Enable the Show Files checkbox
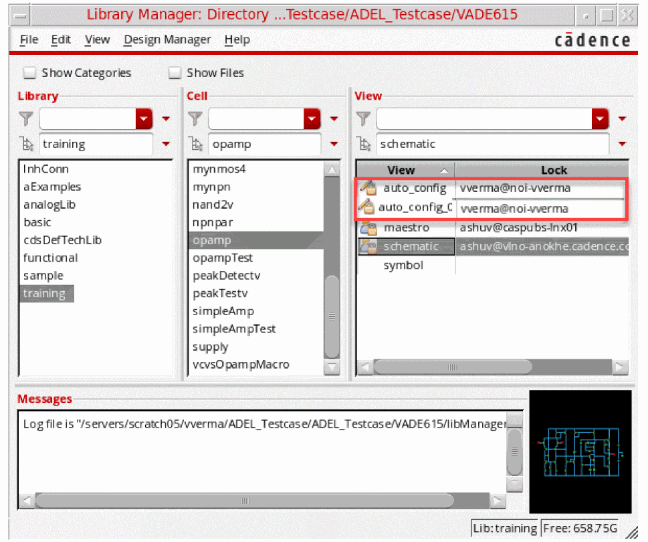This screenshot has width=648, height=542. [x=175, y=73]
